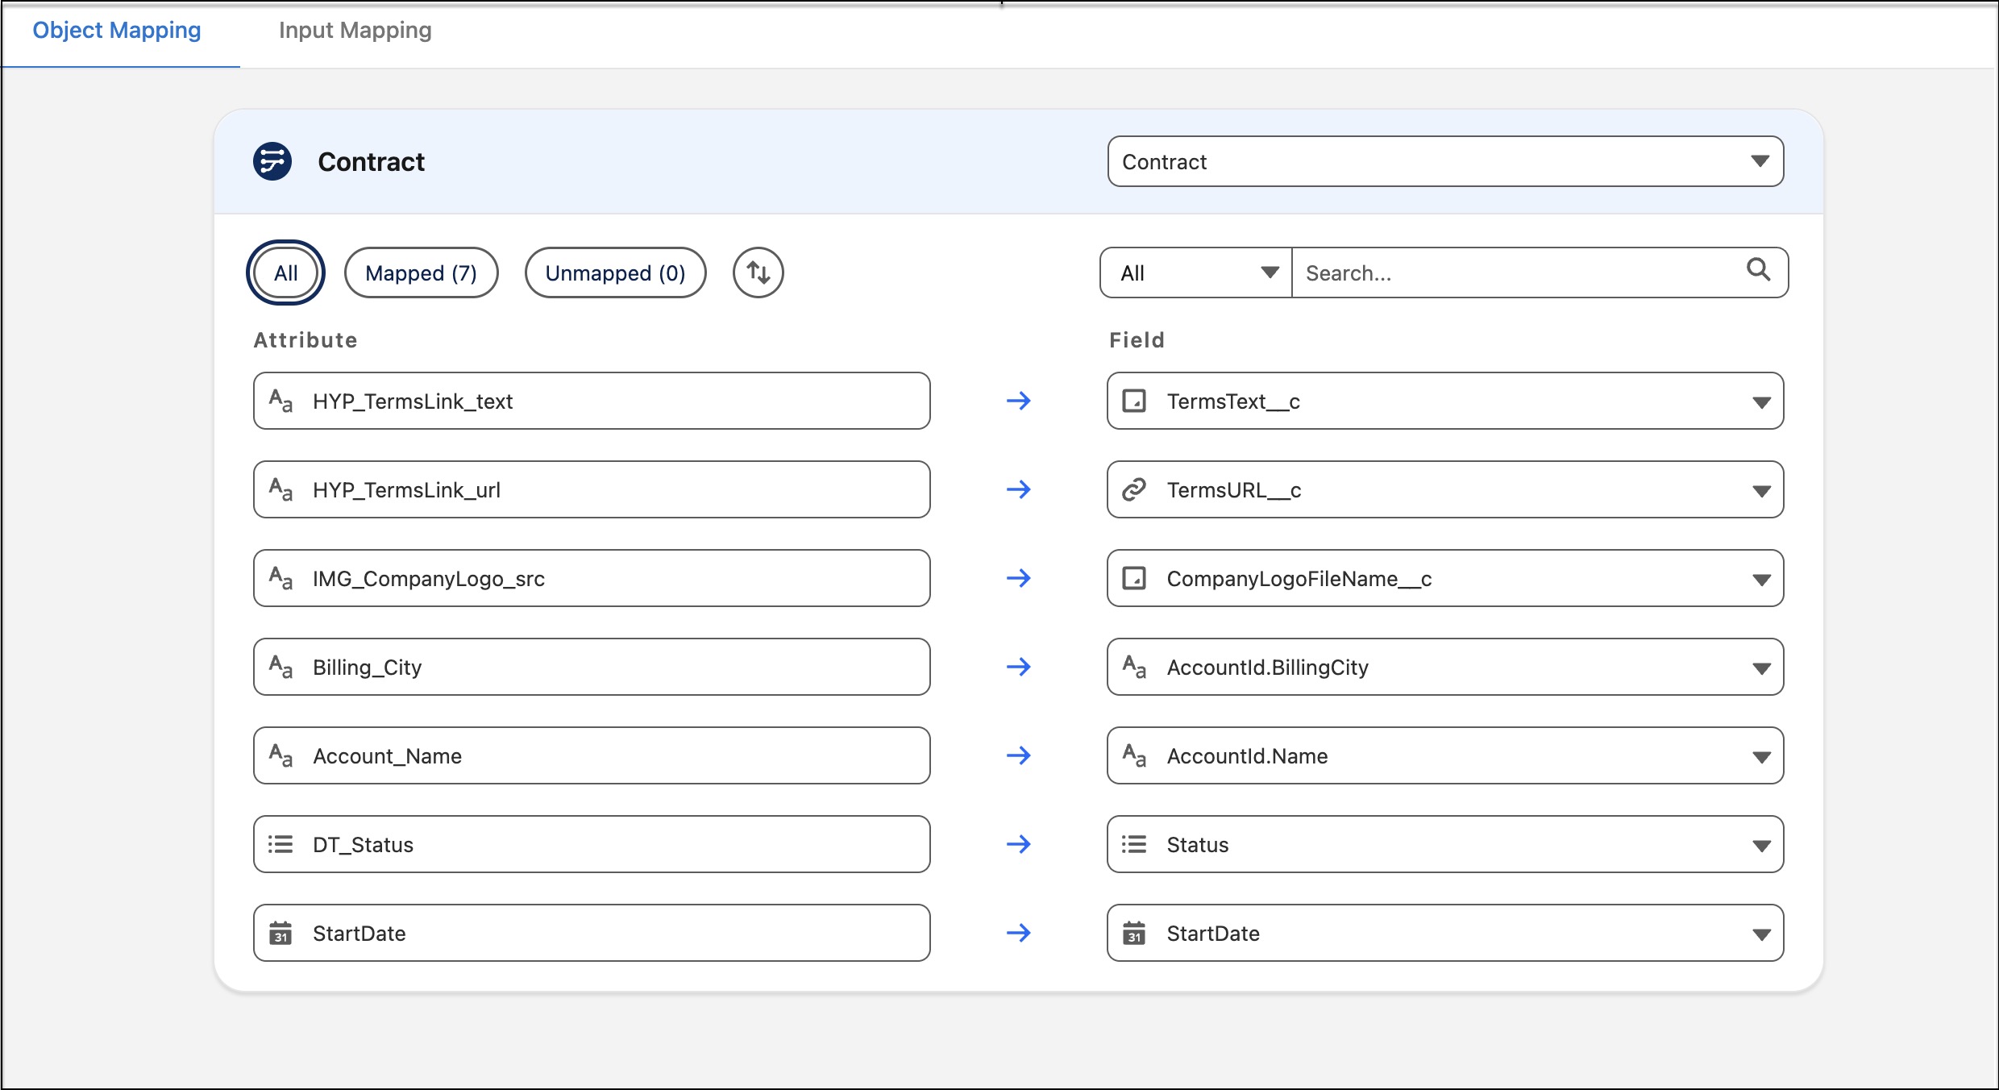Click the mapping arrow for HYP_TermsLink_url

pos(1019,489)
